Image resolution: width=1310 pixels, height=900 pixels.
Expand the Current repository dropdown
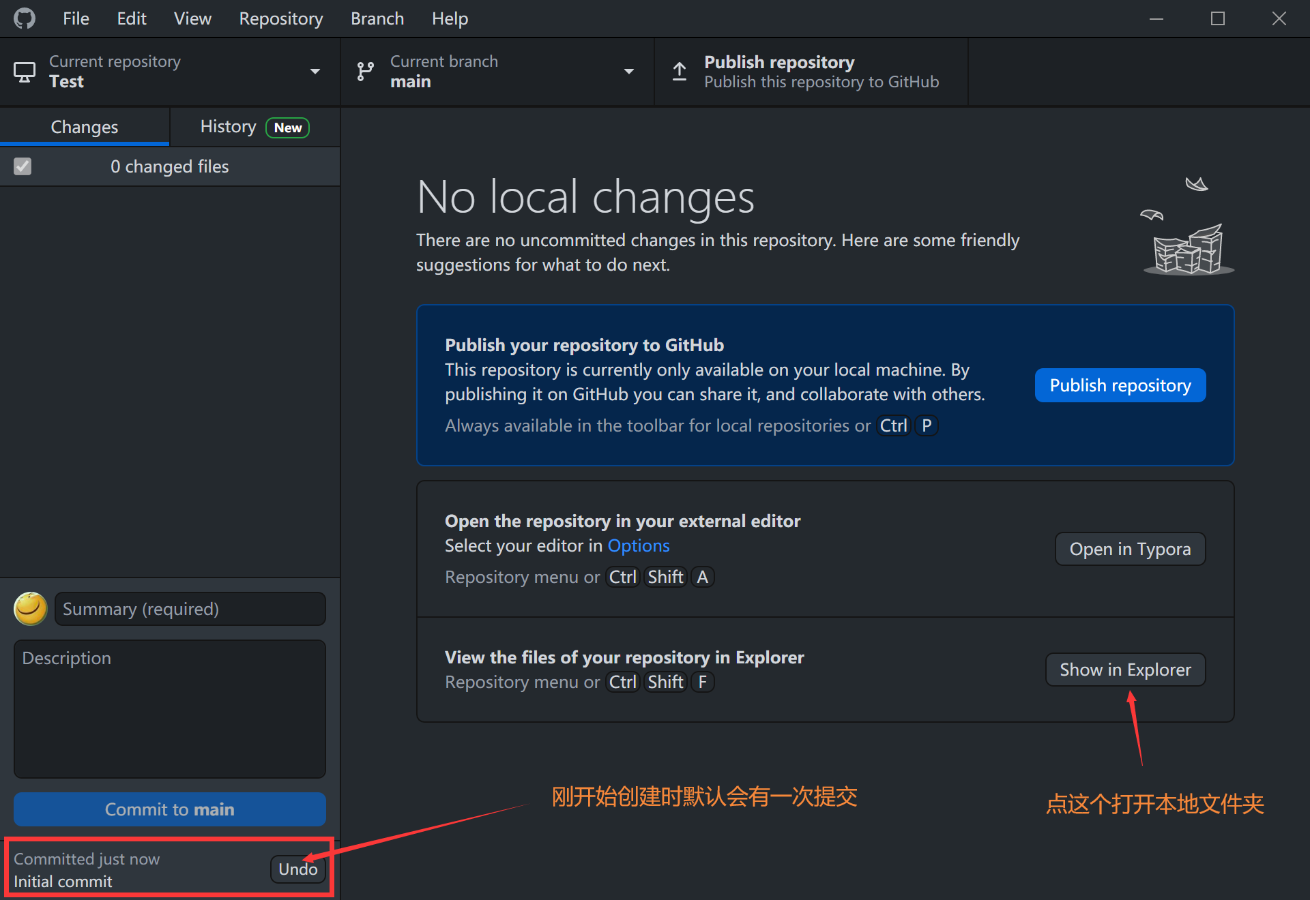click(315, 72)
